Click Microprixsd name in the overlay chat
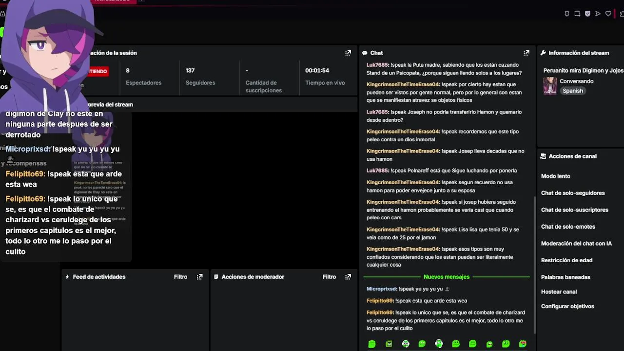The height and width of the screenshot is (351, 624). point(28,149)
